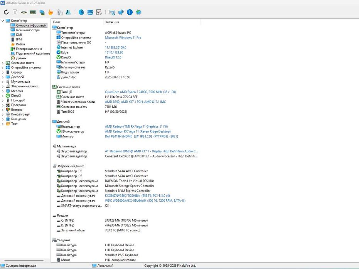Click the blue download box toolbar icon
Viewport: 359px width, 269px height.
tap(121, 12)
